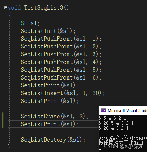The image size is (147, 152).
Task: Click the console window icon beside Microsoft Visual Studio
Action: (x=104, y=110)
